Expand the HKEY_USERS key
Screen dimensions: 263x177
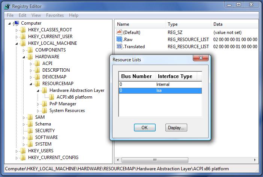click(17, 151)
